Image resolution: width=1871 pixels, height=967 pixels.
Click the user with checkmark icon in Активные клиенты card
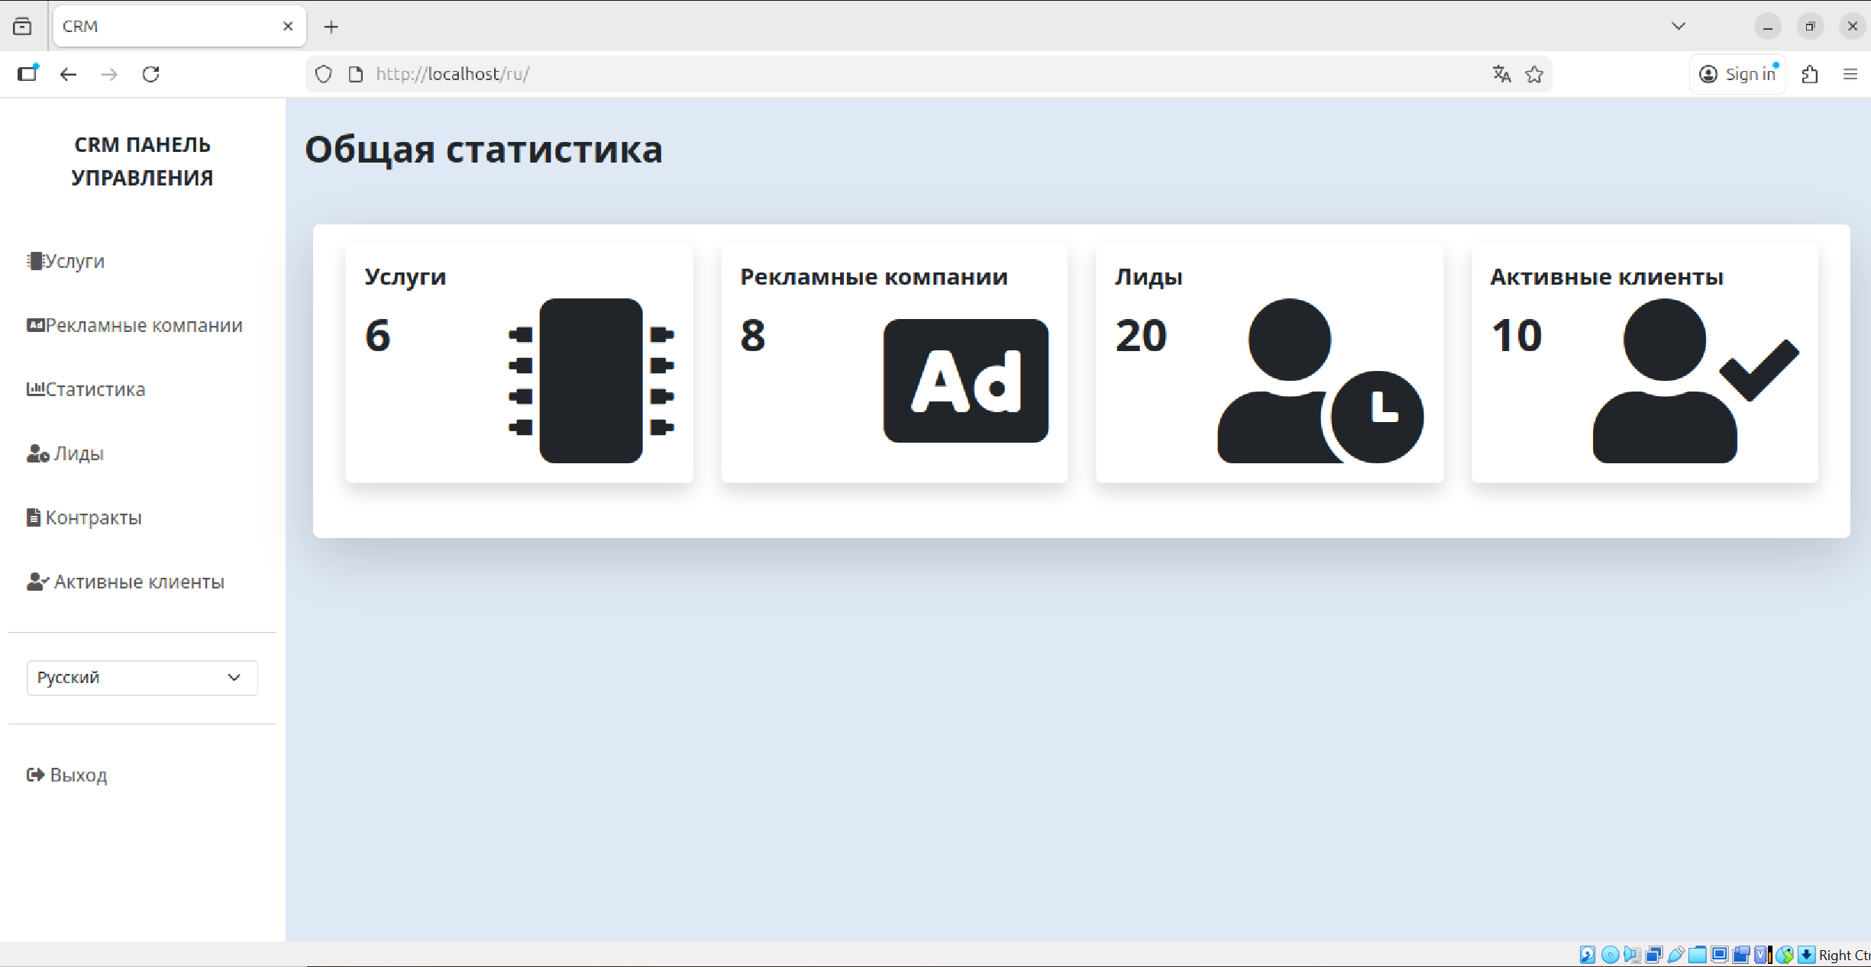point(1696,381)
